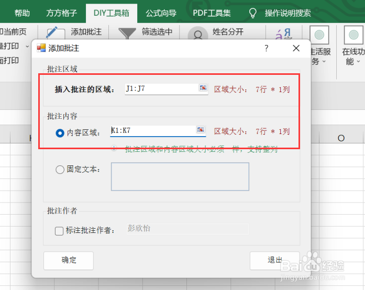Click the letter conversion icon in ribbon
365x290 pixels.
(283, 34)
